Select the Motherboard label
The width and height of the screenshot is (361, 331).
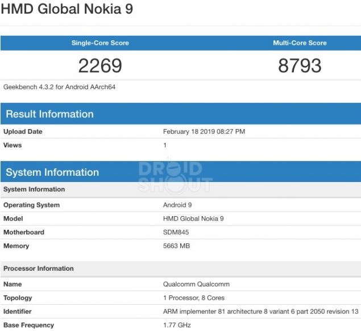pyautogui.click(x=24, y=232)
